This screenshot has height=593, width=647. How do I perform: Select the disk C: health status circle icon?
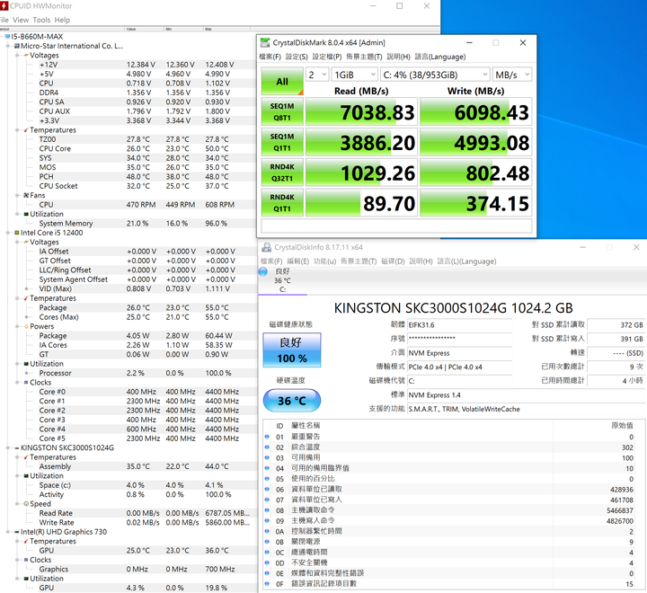pyautogui.click(x=262, y=271)
